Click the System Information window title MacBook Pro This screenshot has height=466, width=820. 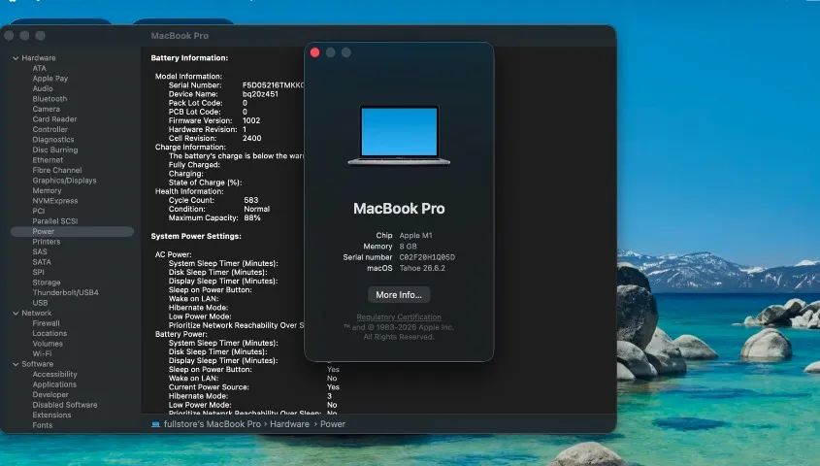click(x=180, y=36)
